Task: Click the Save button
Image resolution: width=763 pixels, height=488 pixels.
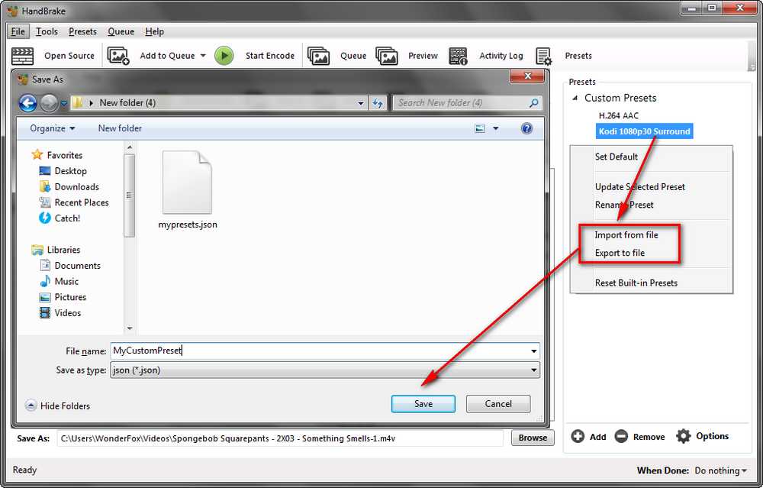Action: point(423,404)
